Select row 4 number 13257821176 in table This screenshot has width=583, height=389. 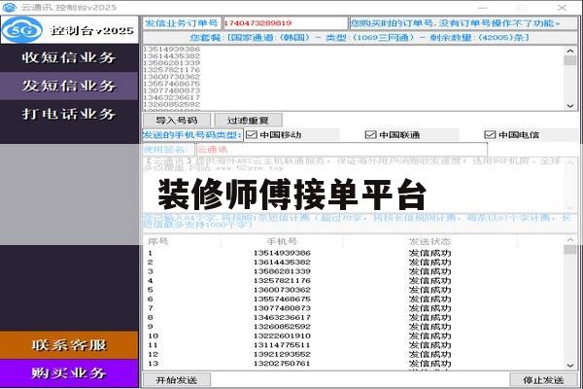pos(282,281)
